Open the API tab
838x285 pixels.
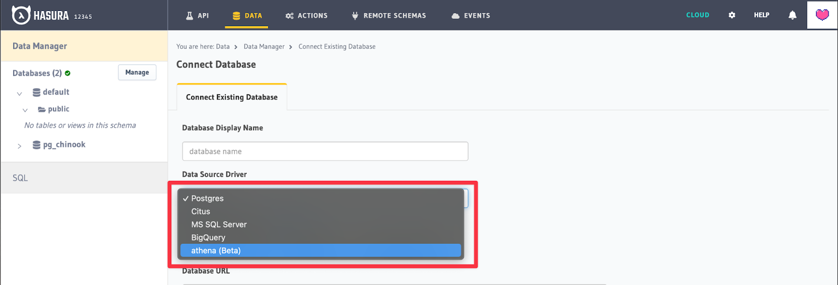[x=197, y=16]
